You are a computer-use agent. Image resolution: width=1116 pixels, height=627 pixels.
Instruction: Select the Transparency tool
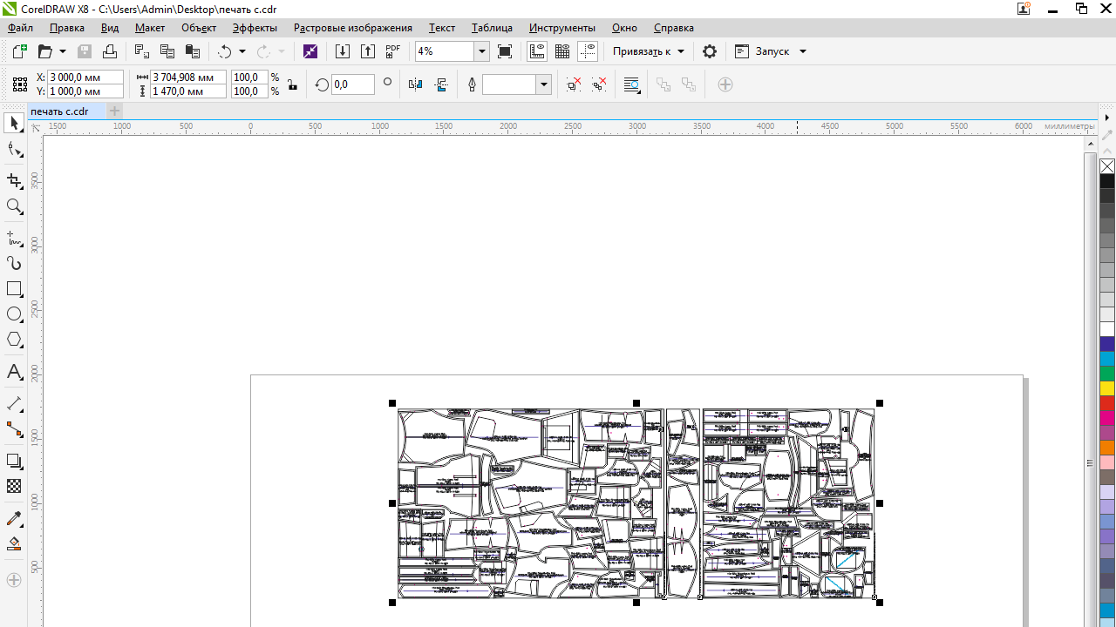(x=14, y=487)
